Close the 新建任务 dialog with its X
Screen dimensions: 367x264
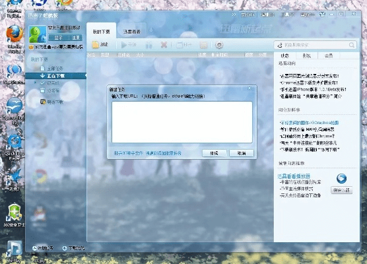point(250,88)
